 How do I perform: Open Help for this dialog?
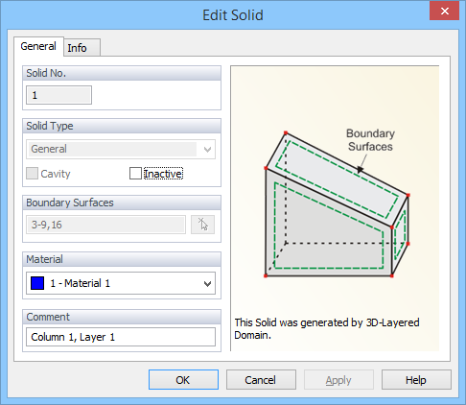pyautogui.click(x=416, y=380)
